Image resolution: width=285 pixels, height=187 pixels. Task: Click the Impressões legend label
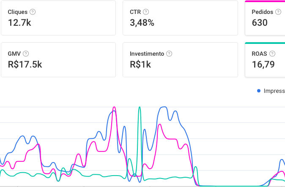pyautogui.click(x=274, y=91)
